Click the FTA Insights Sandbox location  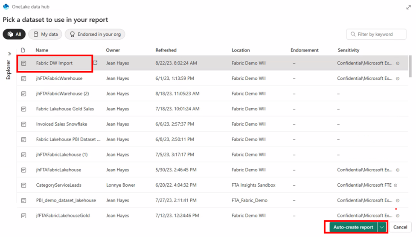coord(253,185)
